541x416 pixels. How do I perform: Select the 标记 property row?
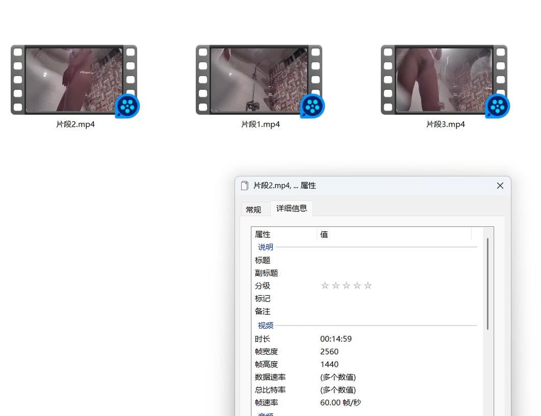click(x=366, y=298)
